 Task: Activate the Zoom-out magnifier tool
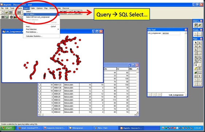pos(200,57)
